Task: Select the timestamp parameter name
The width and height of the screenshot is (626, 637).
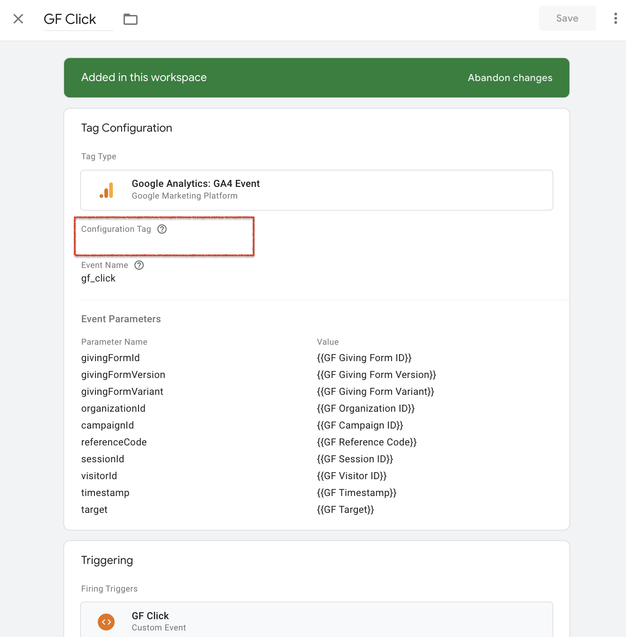Action: point(105,493)
